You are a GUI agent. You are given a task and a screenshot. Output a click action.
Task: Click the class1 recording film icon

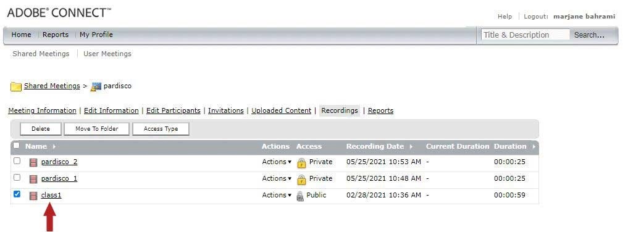[33, 196]
